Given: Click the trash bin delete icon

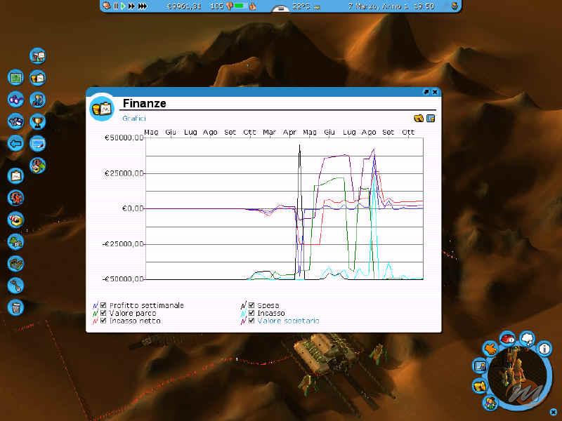Looking at the screenshot, I should tap(15, 307).
